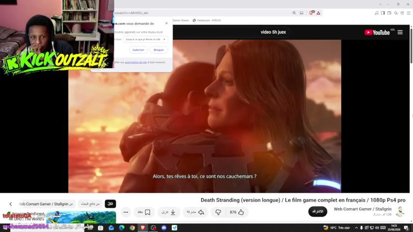Click the taskbar clock and date
This screenshot has width=413, height=232.
(394, 228)
